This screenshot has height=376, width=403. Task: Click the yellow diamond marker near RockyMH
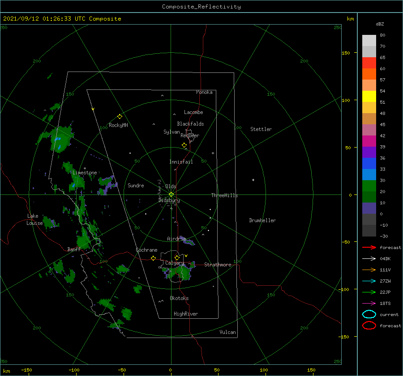point(120,117)
